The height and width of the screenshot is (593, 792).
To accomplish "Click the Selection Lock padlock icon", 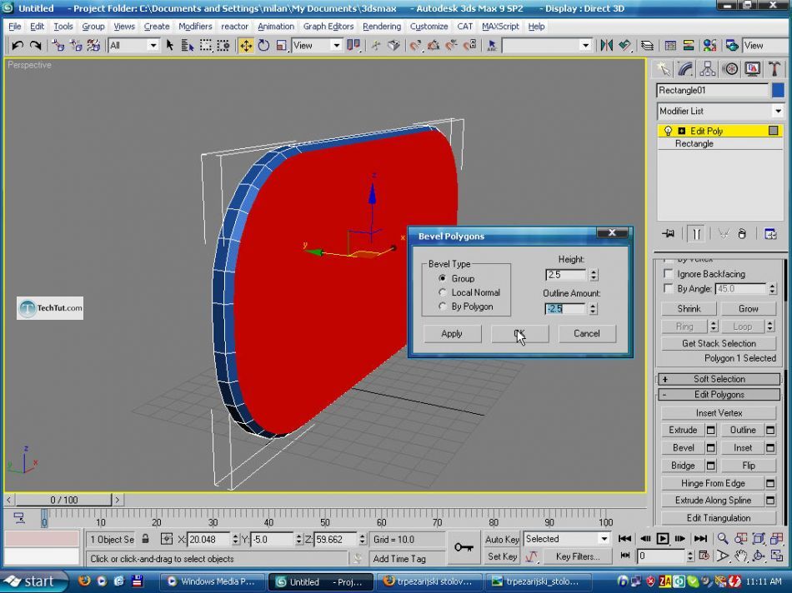I will coord(145,539).
